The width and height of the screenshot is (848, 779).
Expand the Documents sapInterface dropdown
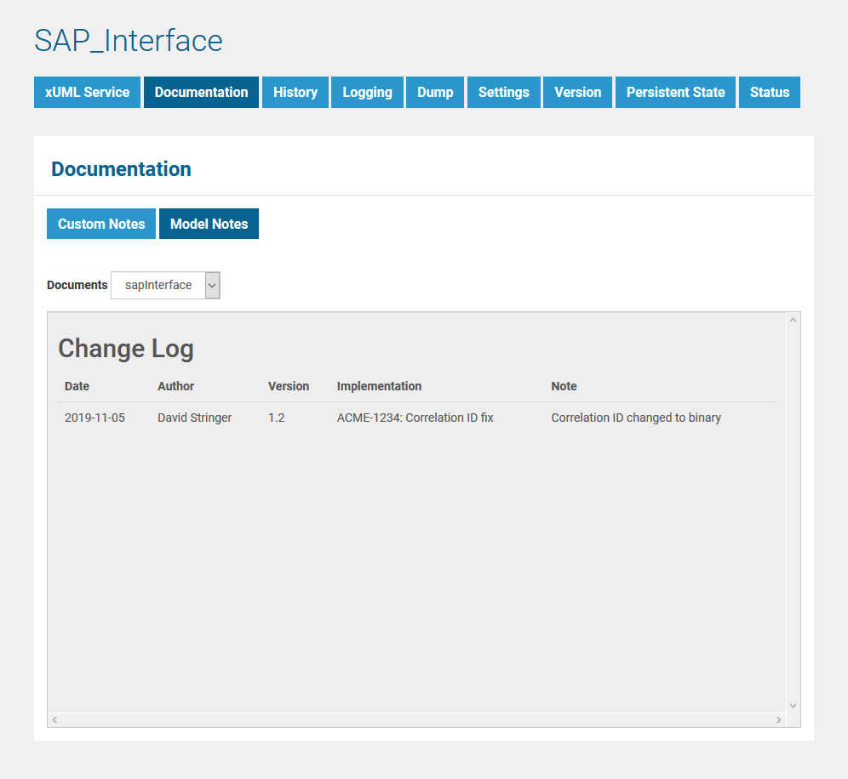[x=165, y=286]
